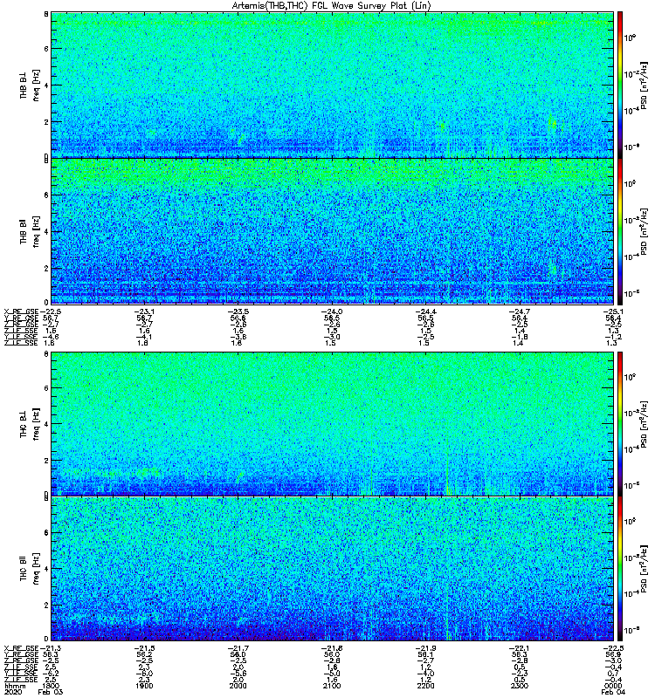The image size is (655, 698).
Task: Click the 'THC B⊥ freq [Hz]' axis label
Action: click(x=30, y=423)
